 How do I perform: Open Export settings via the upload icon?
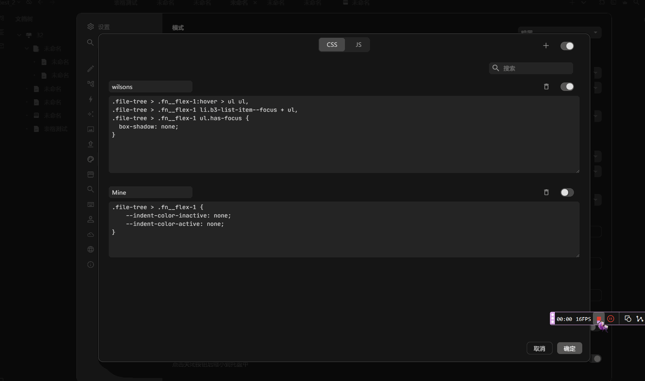pyautogui.click(x=91, y=144)
